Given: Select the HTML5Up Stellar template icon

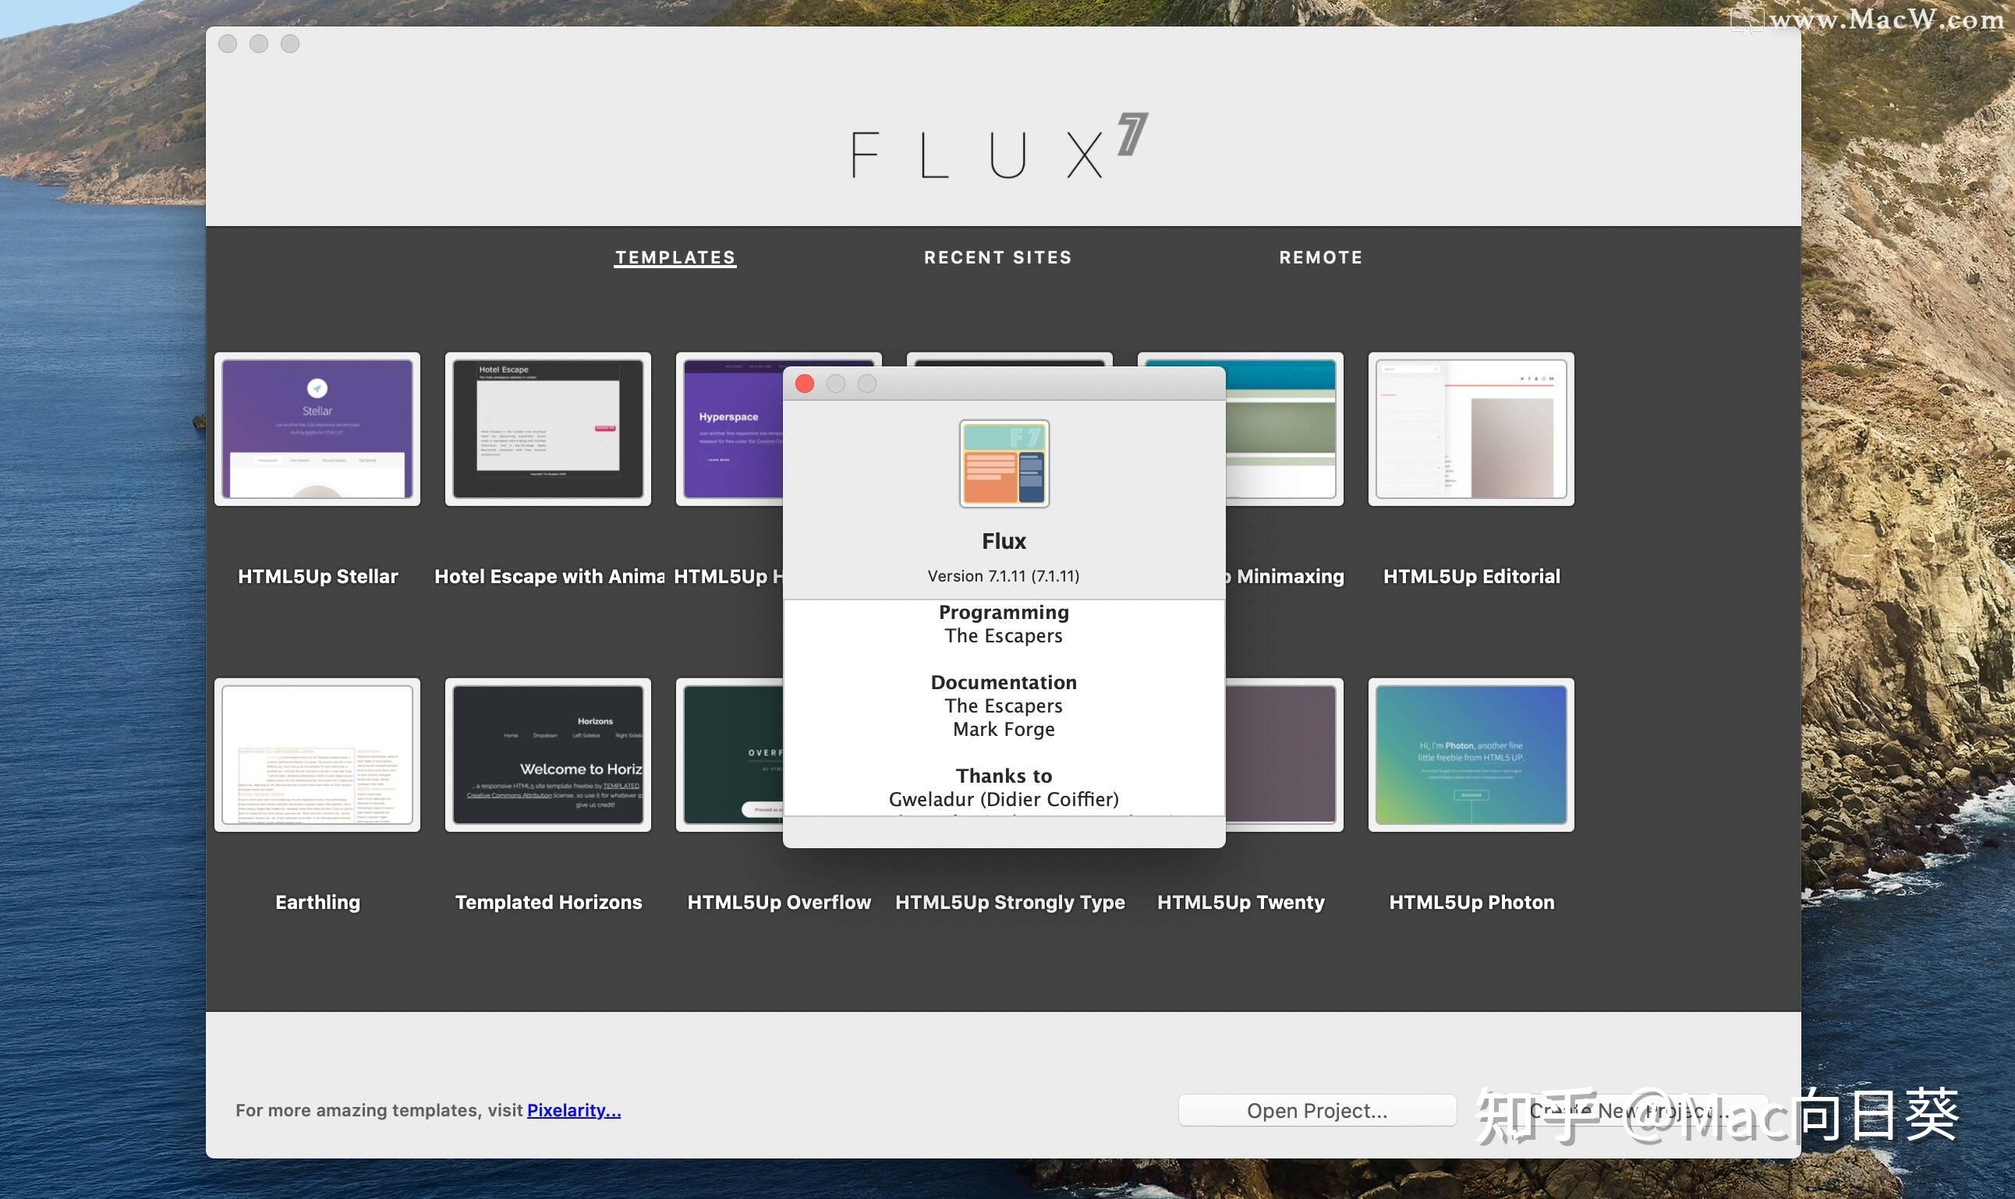Looking at the screenshot, I should click(317, 430).
